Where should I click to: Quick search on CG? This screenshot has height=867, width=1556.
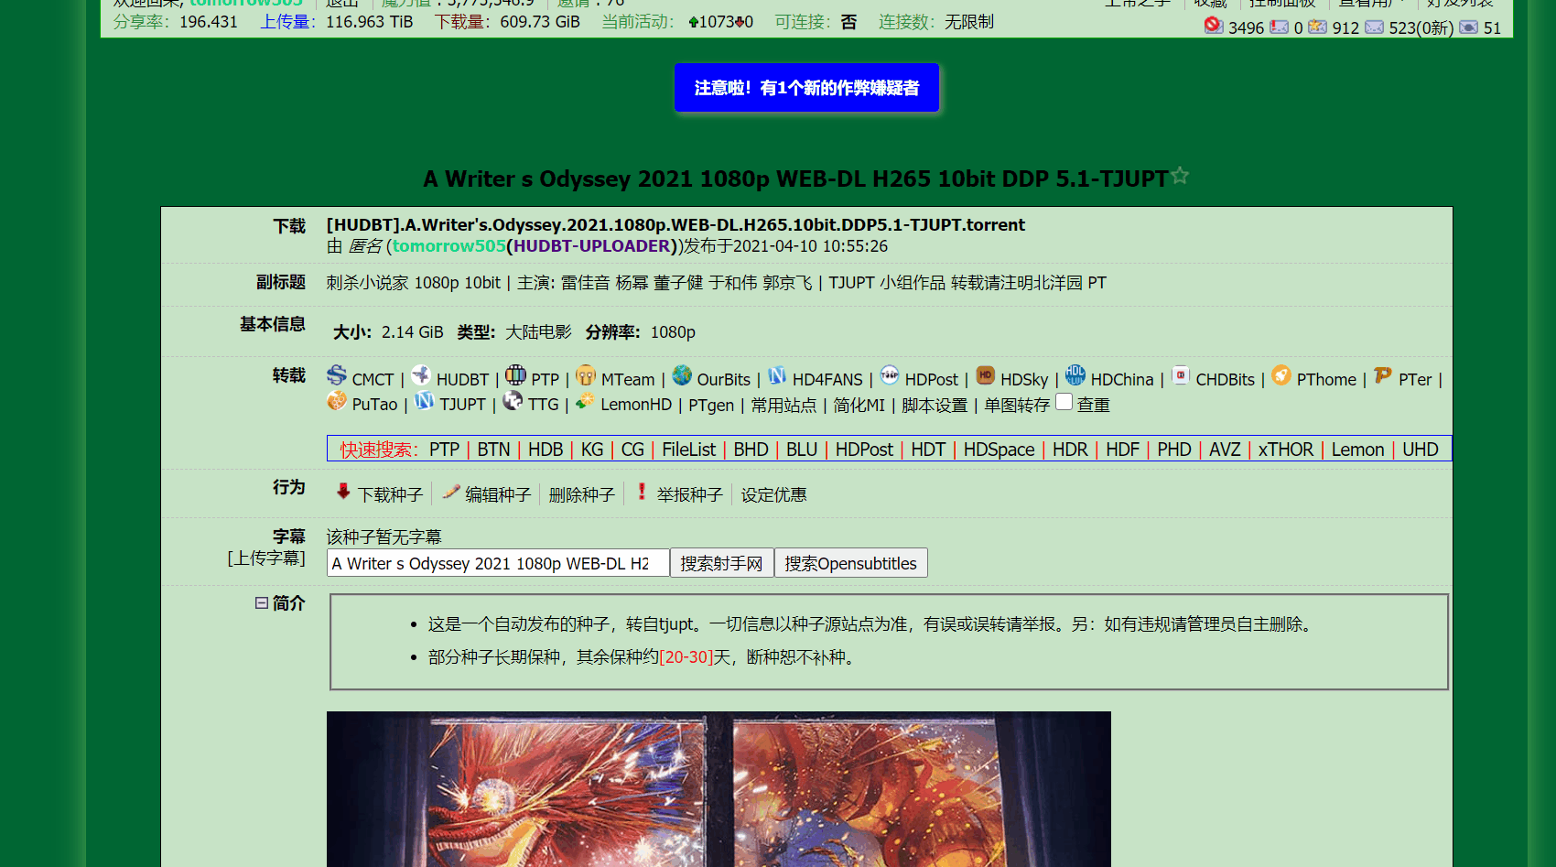632,450
